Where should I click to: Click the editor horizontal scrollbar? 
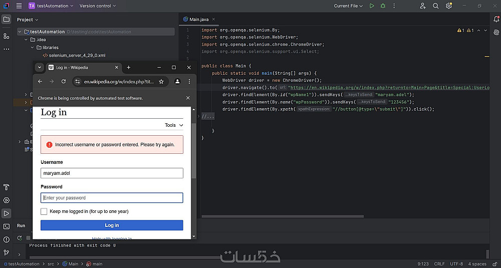283,216
